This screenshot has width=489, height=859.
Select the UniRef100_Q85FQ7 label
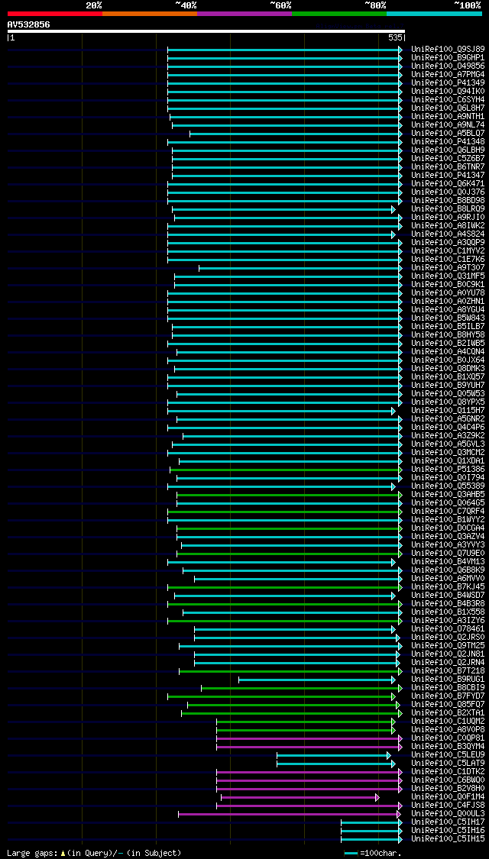point(448,705)
